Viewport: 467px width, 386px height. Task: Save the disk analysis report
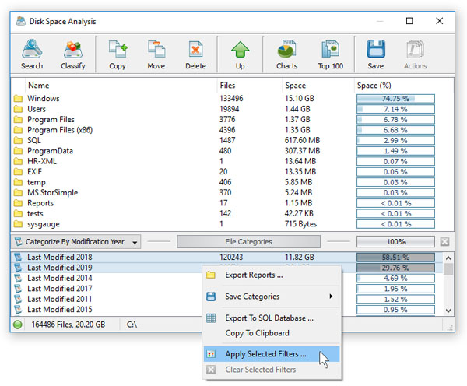tap(376, 54)
